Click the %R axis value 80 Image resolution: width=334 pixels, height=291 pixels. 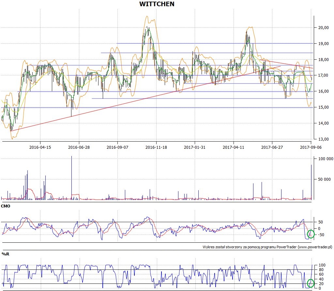[321, 270]
